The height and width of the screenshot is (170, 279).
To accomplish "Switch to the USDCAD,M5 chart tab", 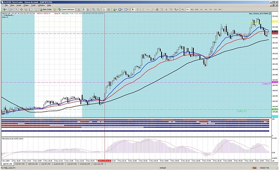I will pos(98,164).
